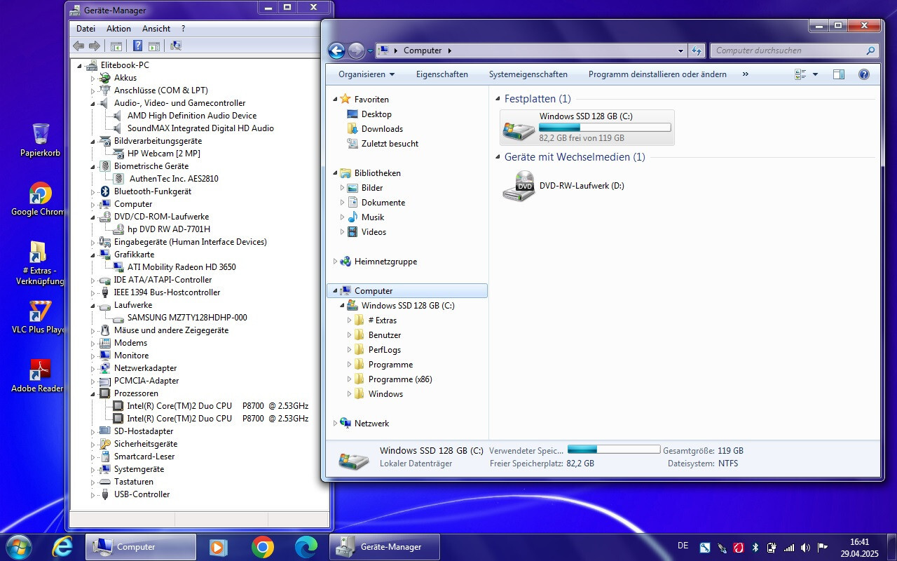The height and width of the screenshot is (561, 897).
Task: Click show/hide console tree icon in Geräte-Manager
Action: click(x=116, y=46)
